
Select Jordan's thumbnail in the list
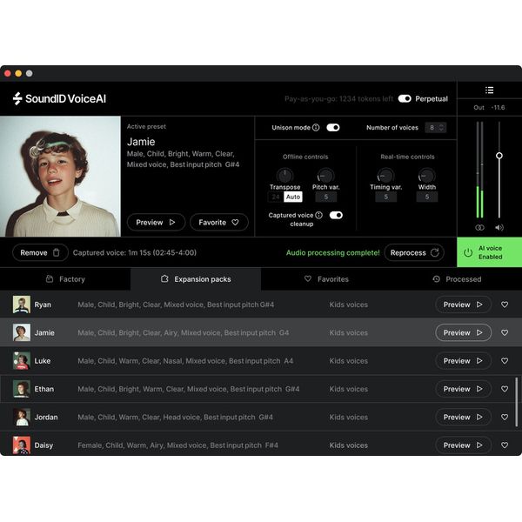(x=22, y=417)
